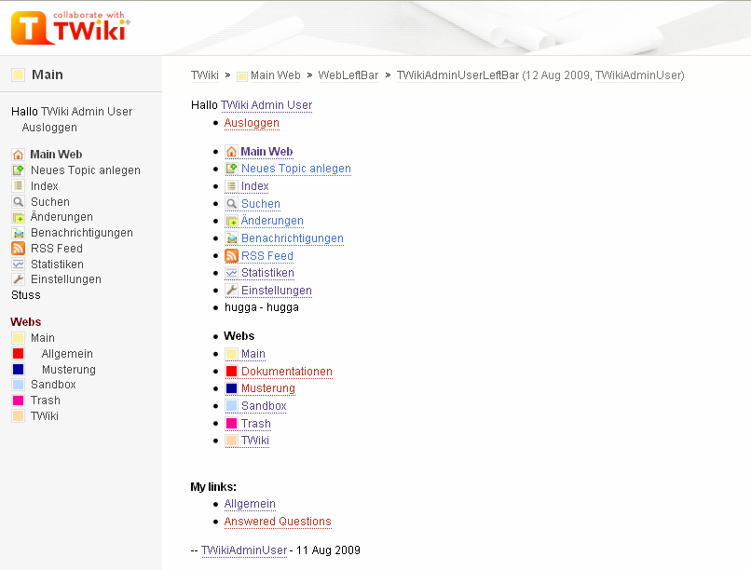
Task: Open Allgemein under My links
Action: point(250,504)
